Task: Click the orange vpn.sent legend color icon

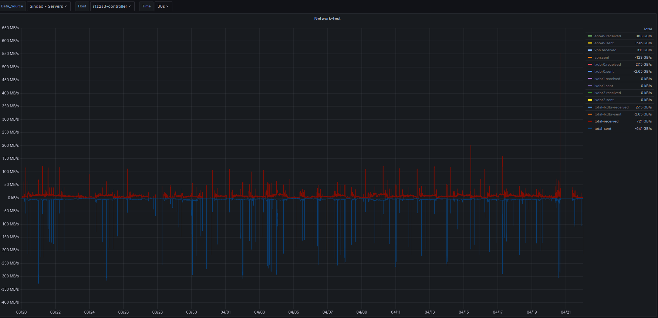Action: click(x=590, y=58)
